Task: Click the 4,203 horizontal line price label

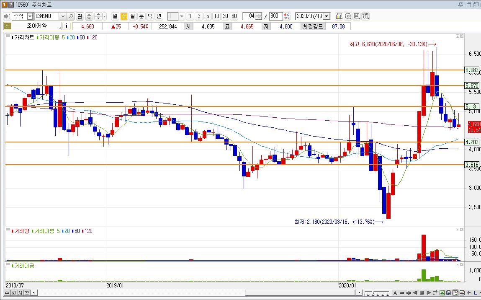Action: 472,142
